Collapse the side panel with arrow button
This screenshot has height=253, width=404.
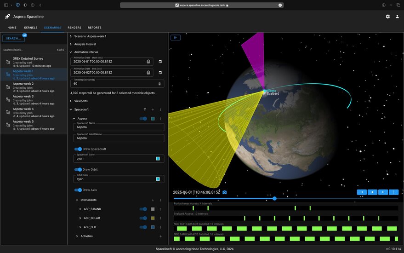176,38
